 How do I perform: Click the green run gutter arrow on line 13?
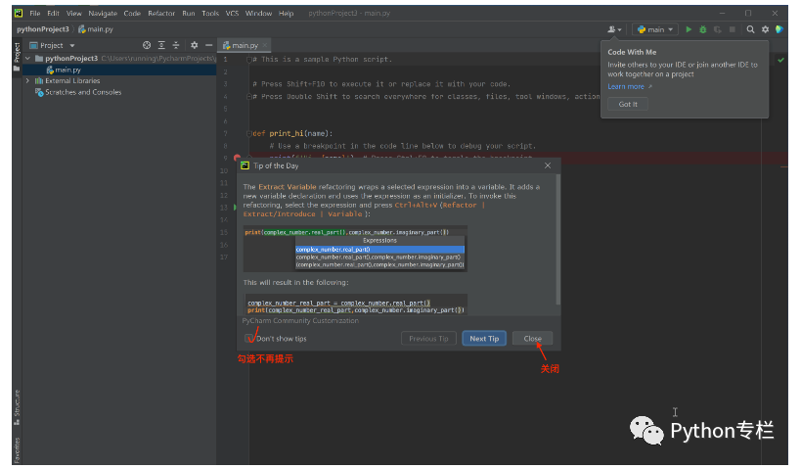[x=235, y=208]
